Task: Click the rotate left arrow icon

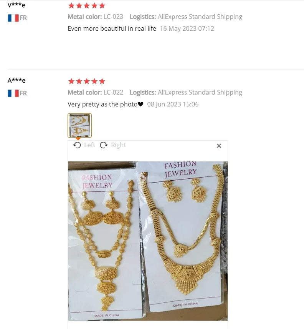Action: (77, 145)
